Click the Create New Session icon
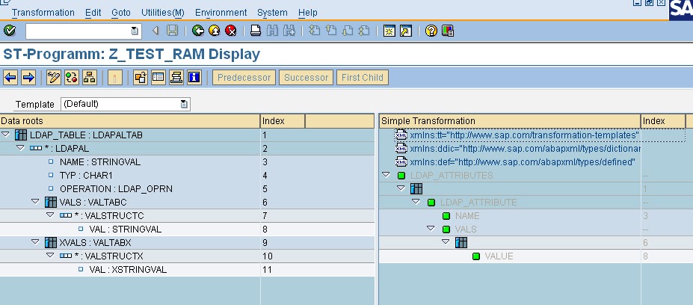 pos(389,31)
